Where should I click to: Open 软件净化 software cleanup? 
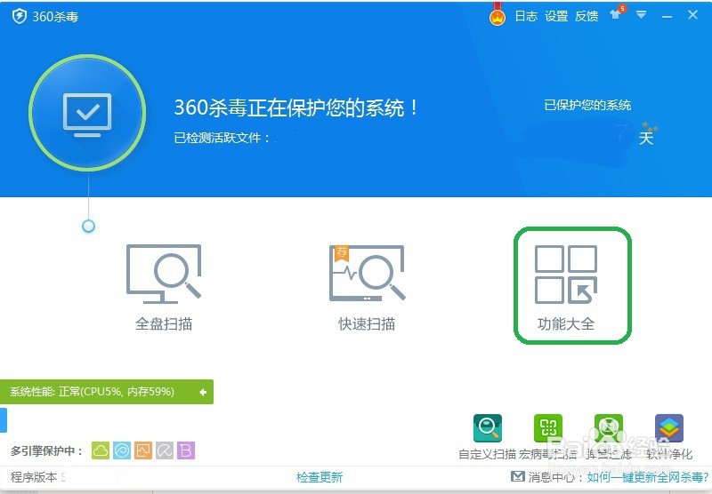pos(669,437)
